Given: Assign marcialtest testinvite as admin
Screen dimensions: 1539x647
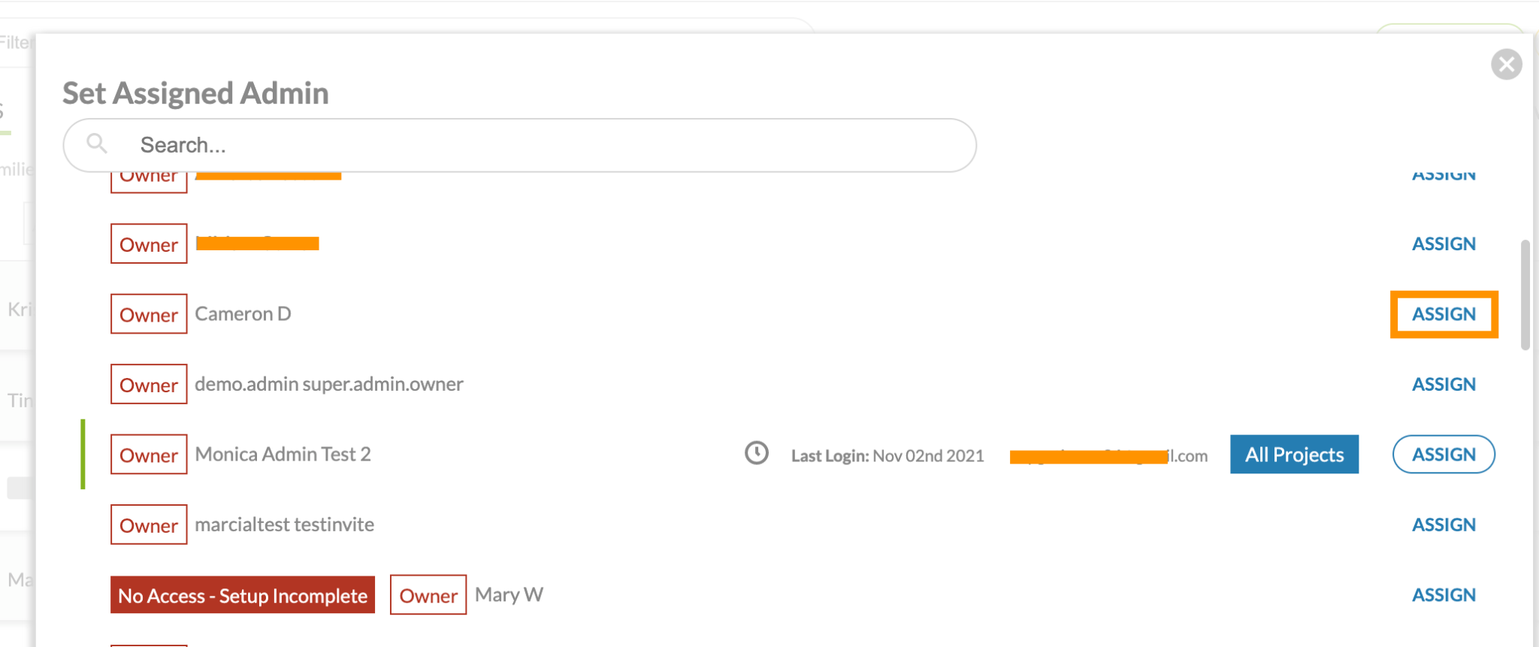Looking at the screenshot, I should pos(1444,525).
